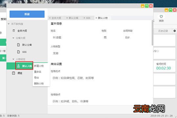Click the blue 新建 button
177x118 pixels.
pyautogui.click(x=27, y=14)
